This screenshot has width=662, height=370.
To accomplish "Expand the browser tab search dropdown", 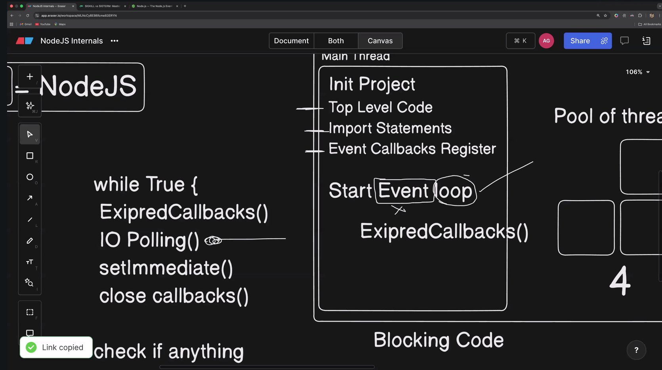I will tap(659, 6).
